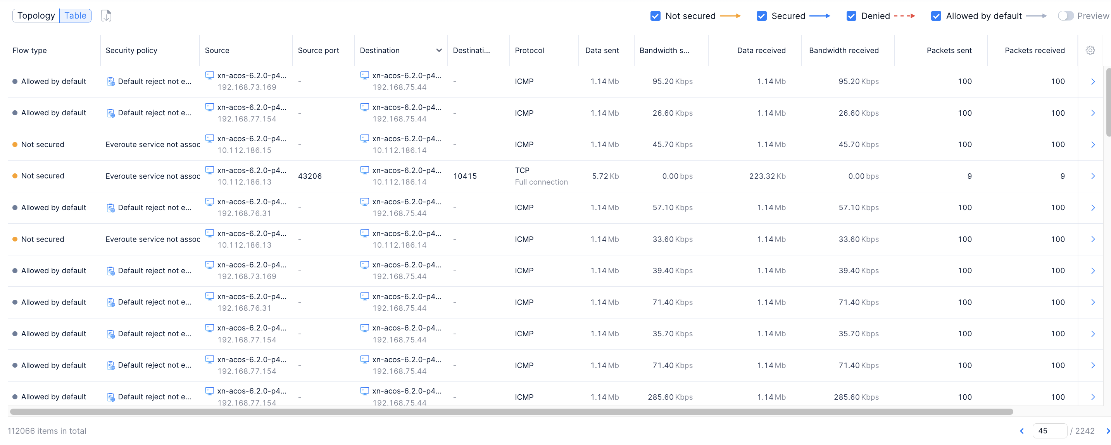Uncheck Allowed by default checkbox
The height and width of the screenshot is (445, 1111).
tap(936, 16)
